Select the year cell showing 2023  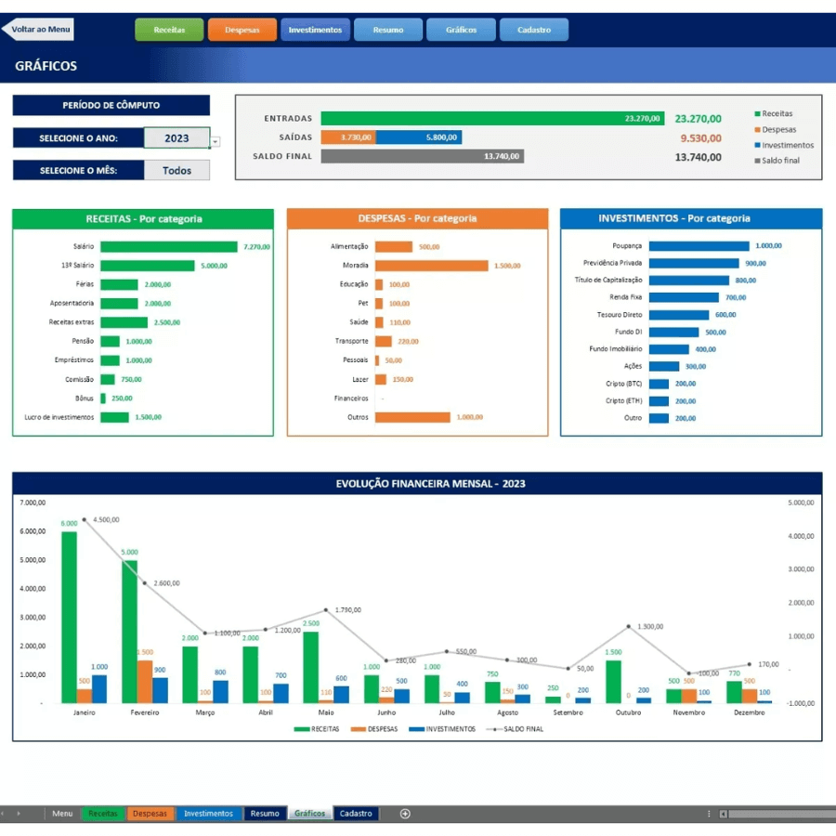click(176, 138)
